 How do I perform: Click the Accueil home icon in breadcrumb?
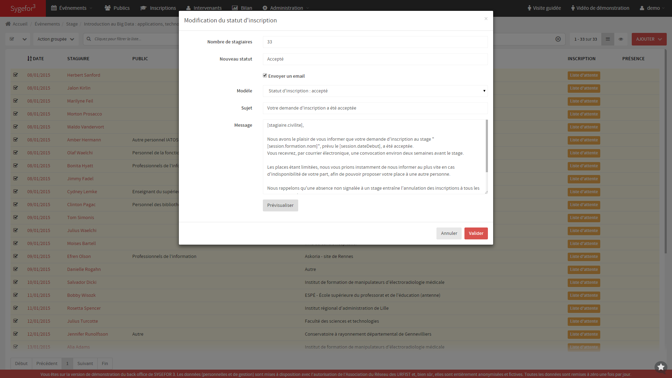(x=8, y=24)
